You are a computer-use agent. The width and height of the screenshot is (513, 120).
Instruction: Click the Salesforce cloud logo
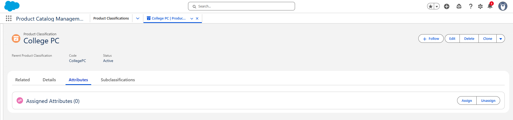[12, 6]
